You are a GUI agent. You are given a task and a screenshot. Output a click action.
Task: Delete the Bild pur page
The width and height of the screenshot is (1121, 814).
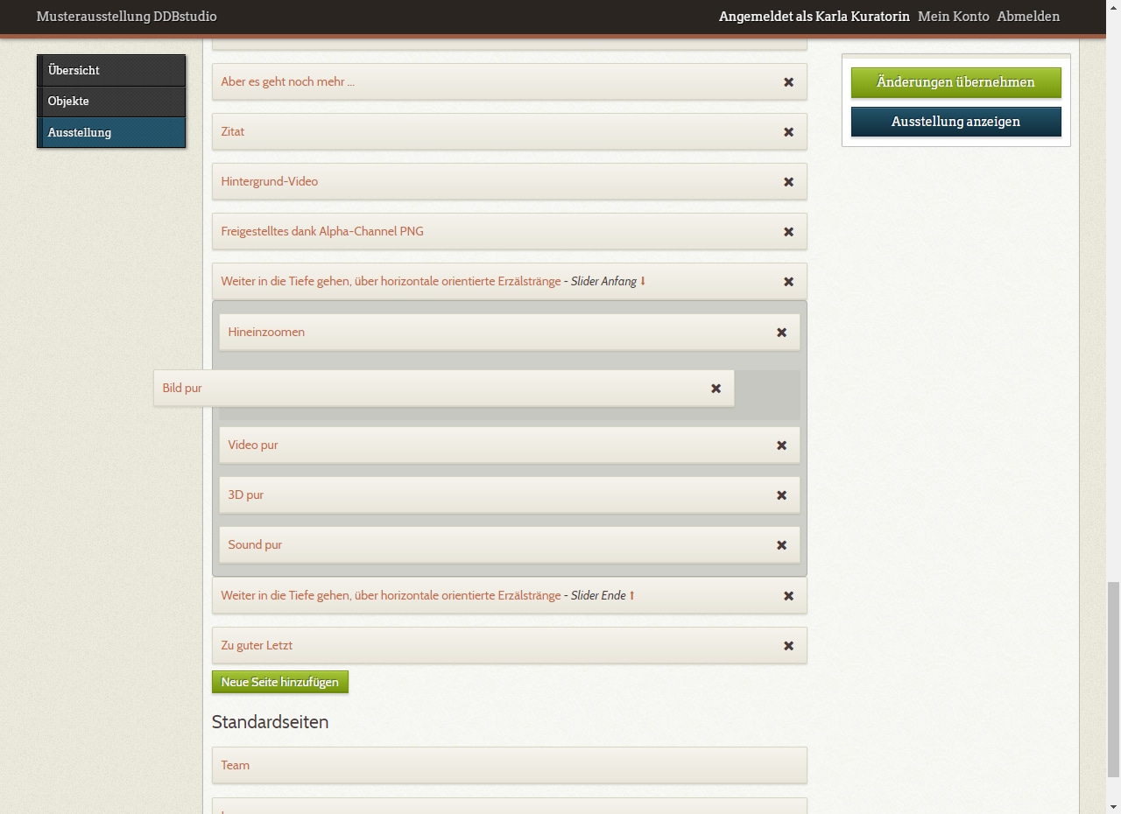point(716,389)
